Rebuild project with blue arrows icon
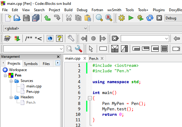Screen dimensions: 182x127 point(150,18)
